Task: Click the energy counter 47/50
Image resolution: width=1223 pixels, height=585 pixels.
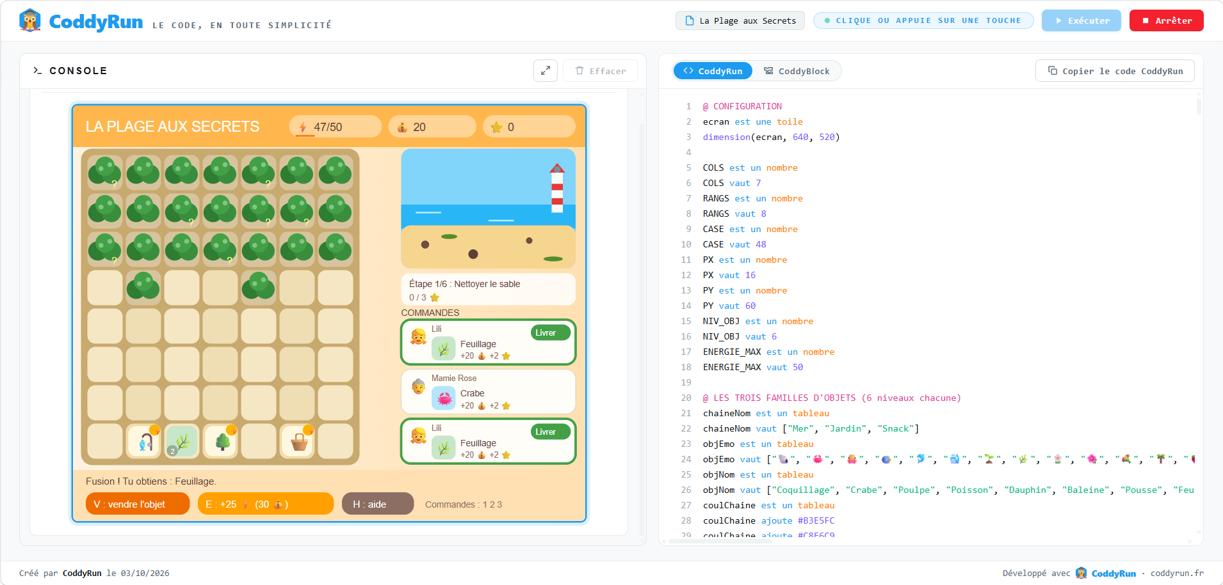Action: pyautogui.click(x=335, y=127)
